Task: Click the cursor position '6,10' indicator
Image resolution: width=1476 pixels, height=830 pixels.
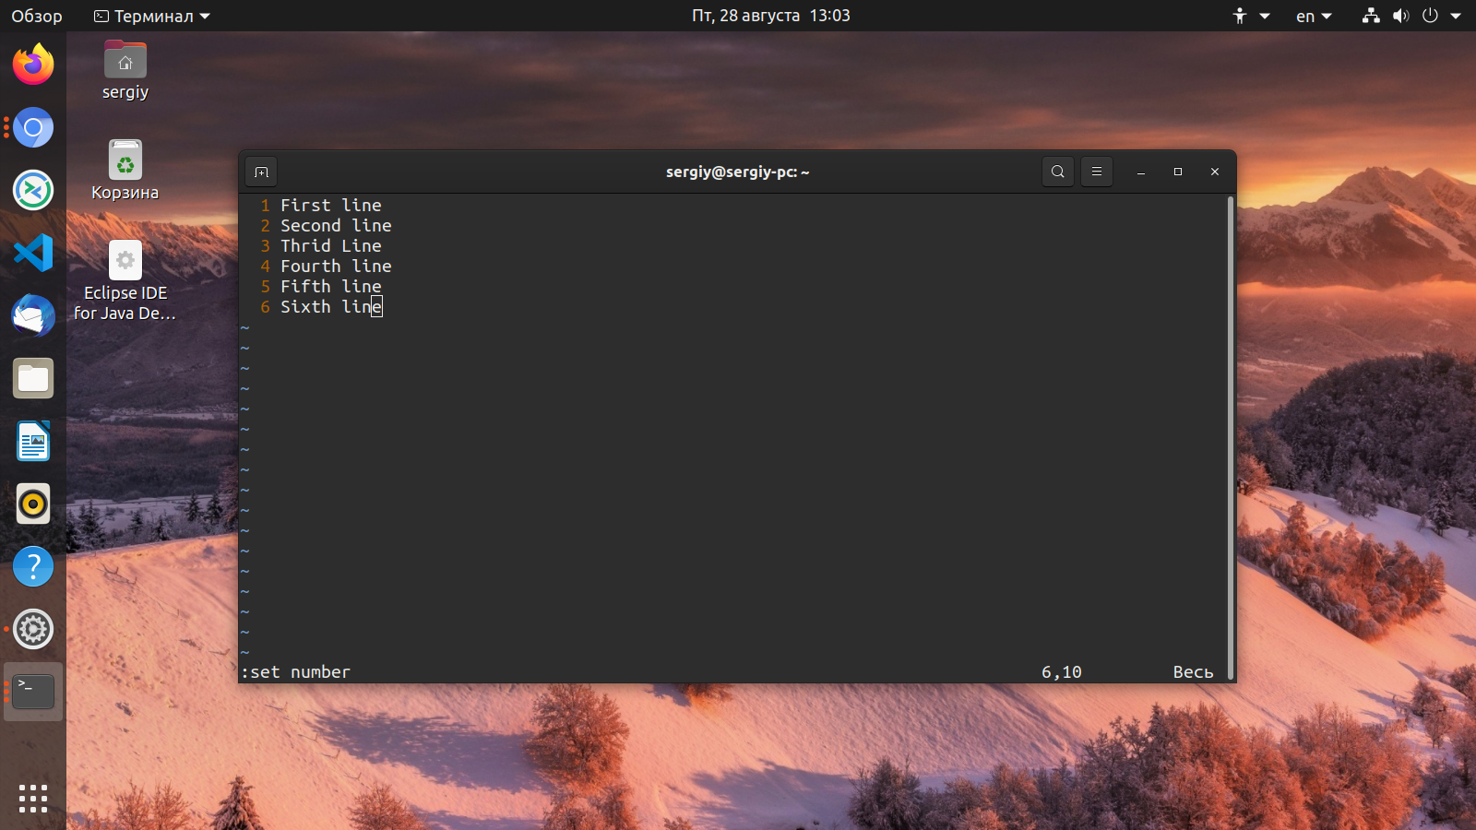Action: pyautogui.click(x=1062, y=672)
